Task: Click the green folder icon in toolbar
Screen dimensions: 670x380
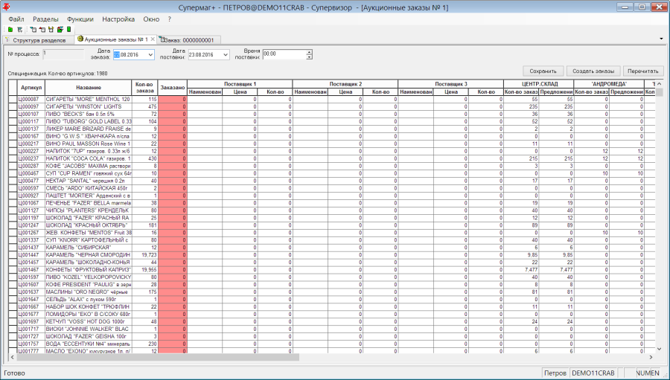Action: point(10,30)
